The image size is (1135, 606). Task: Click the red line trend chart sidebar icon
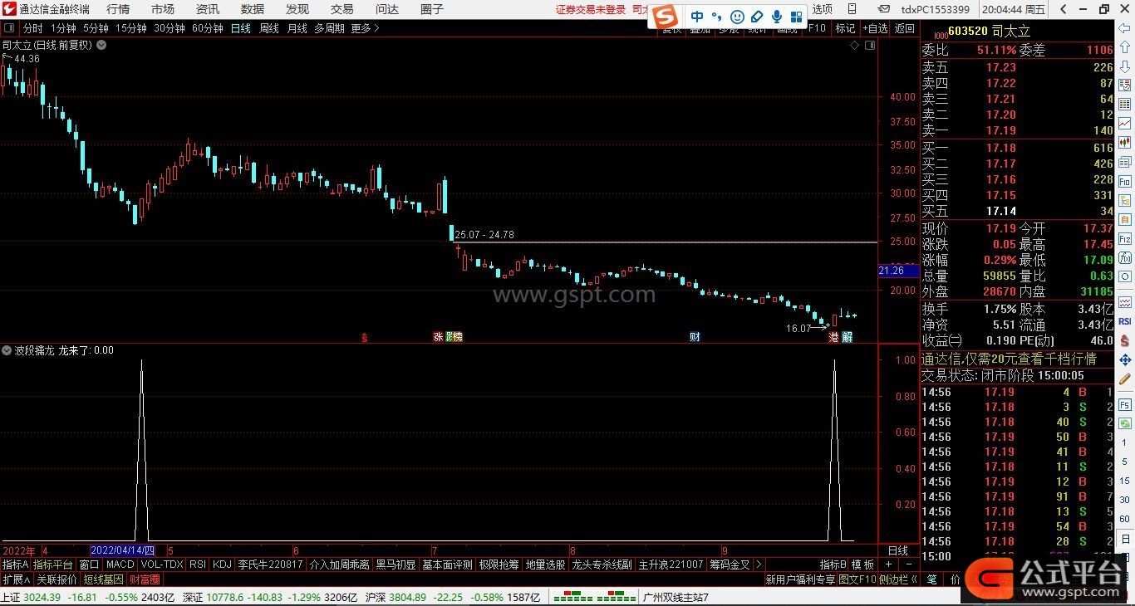(x=1125, y=123)
